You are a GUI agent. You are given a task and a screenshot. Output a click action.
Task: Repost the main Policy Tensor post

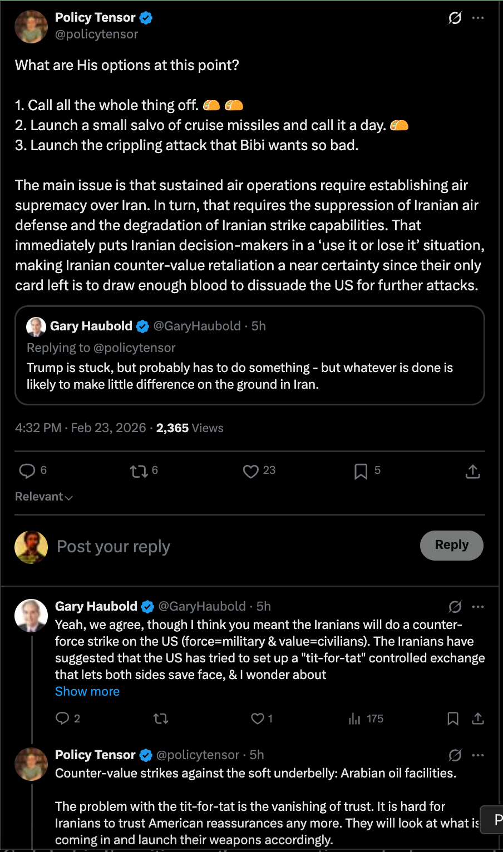139,472
